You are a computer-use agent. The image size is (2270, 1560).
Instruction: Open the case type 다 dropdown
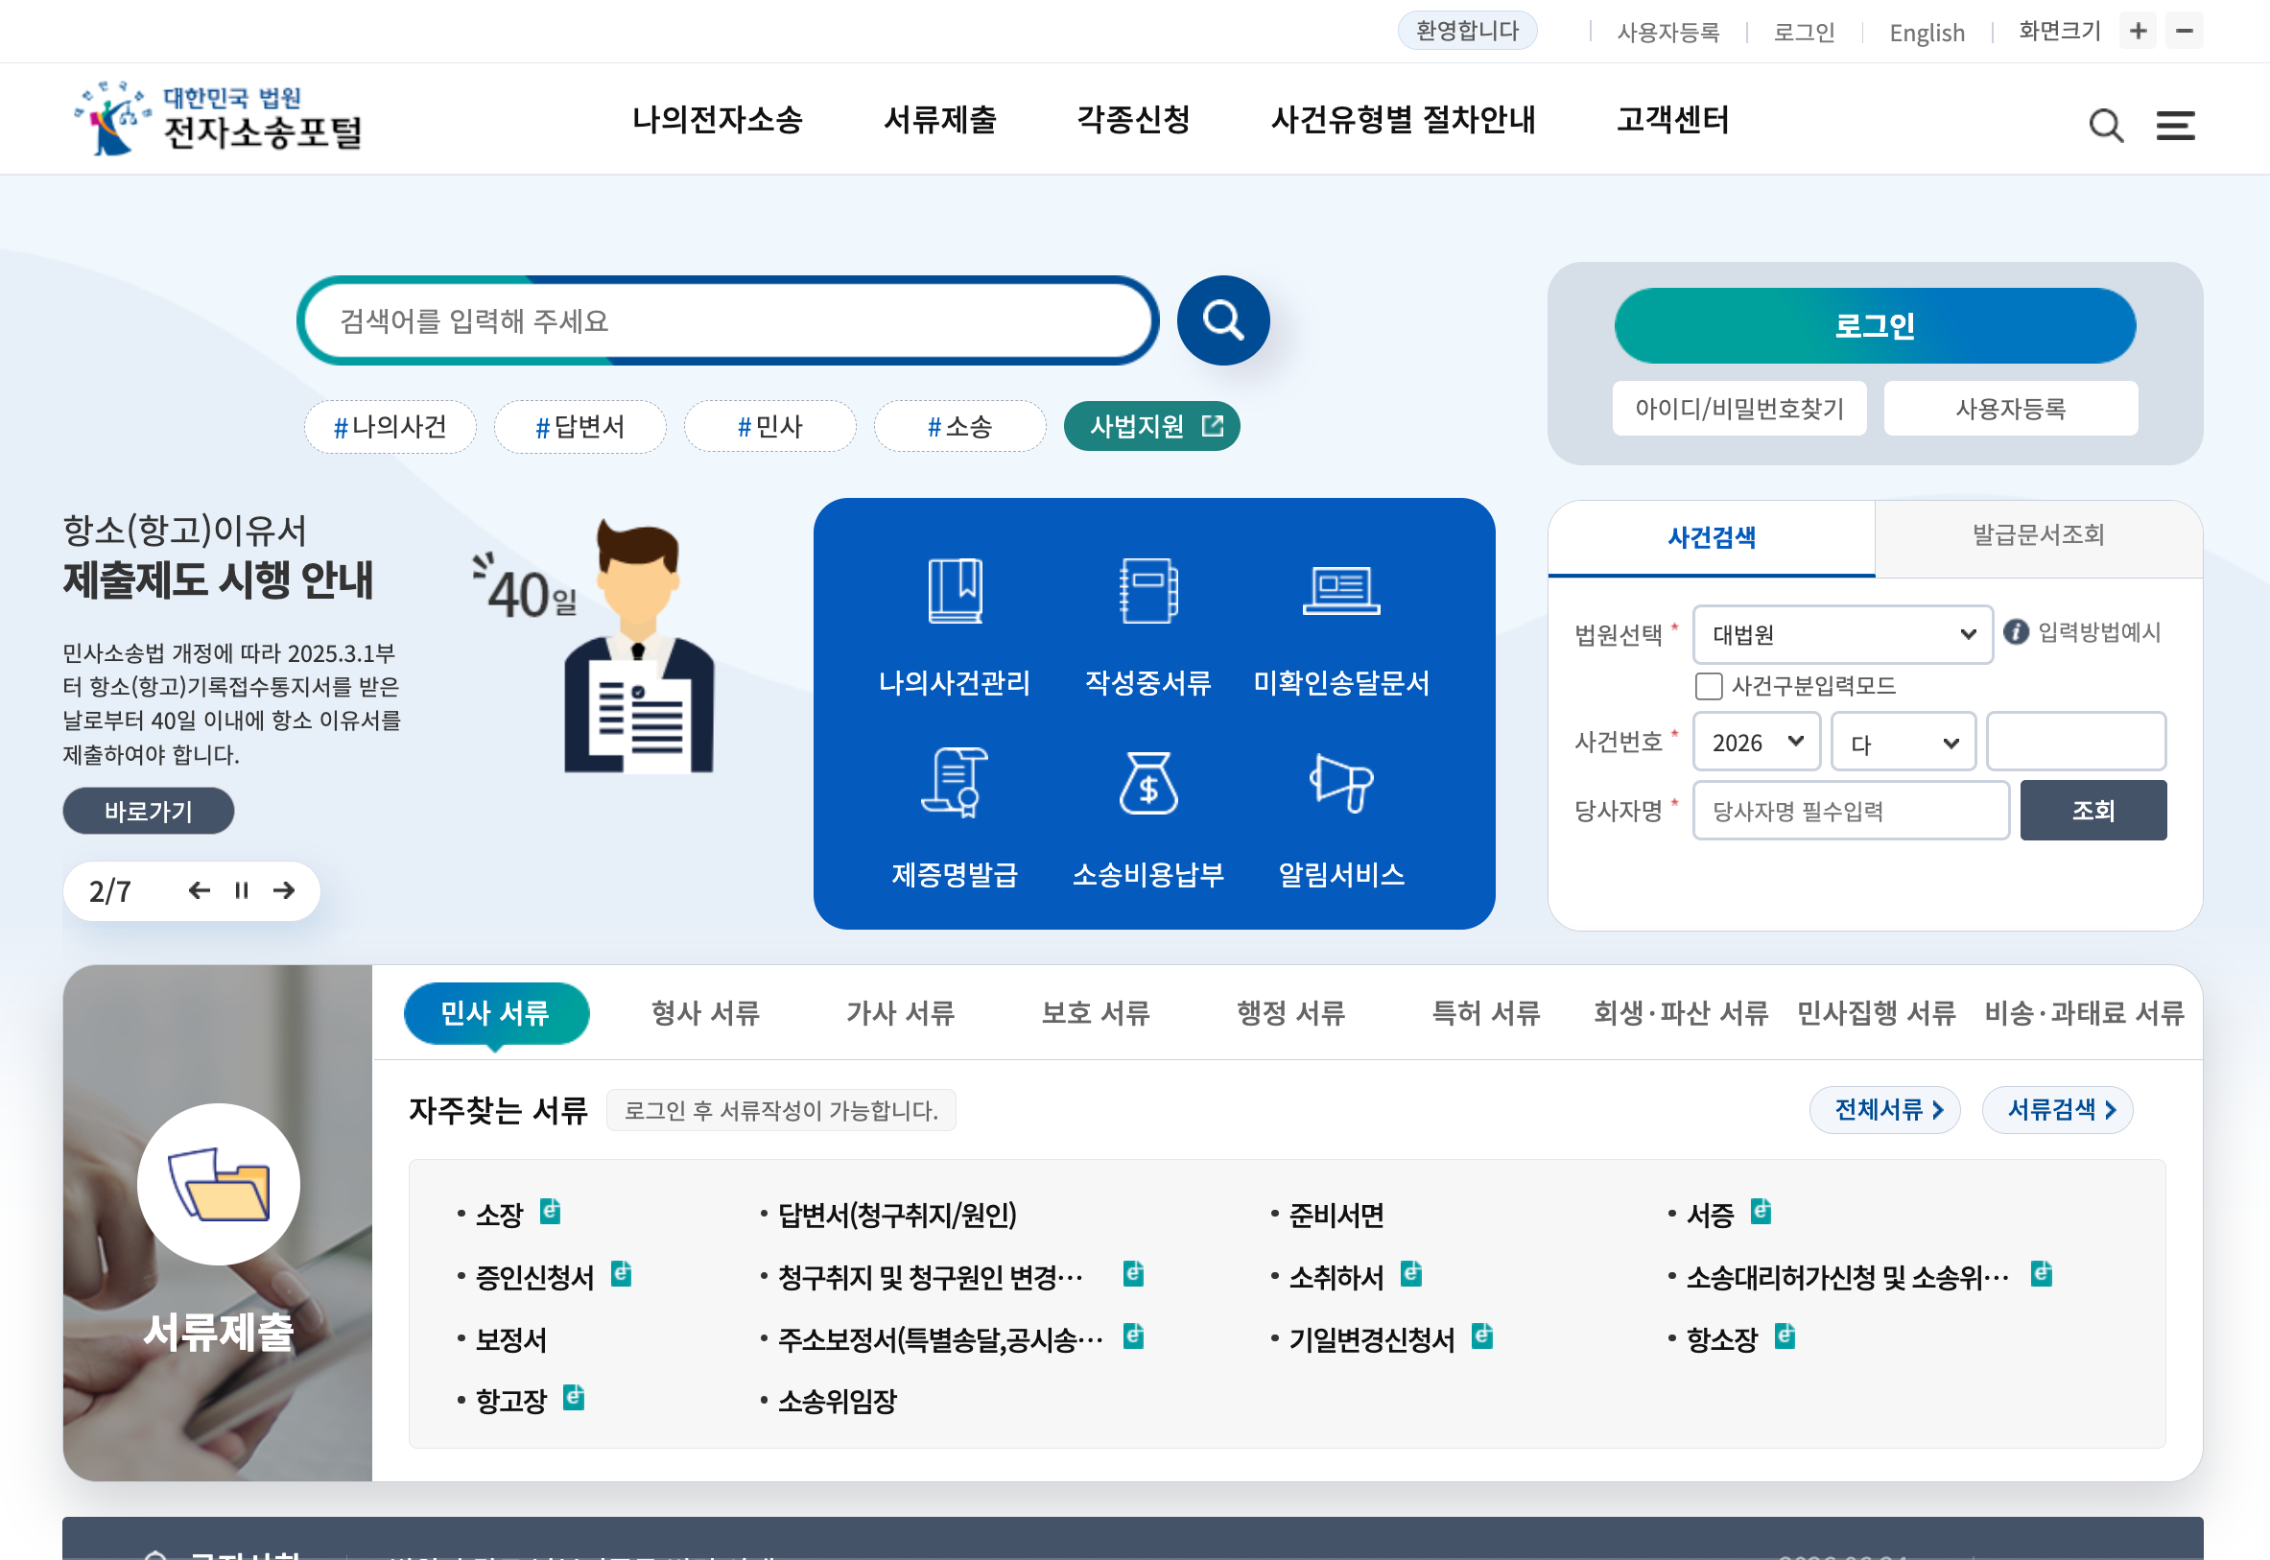click(1903, 742)
